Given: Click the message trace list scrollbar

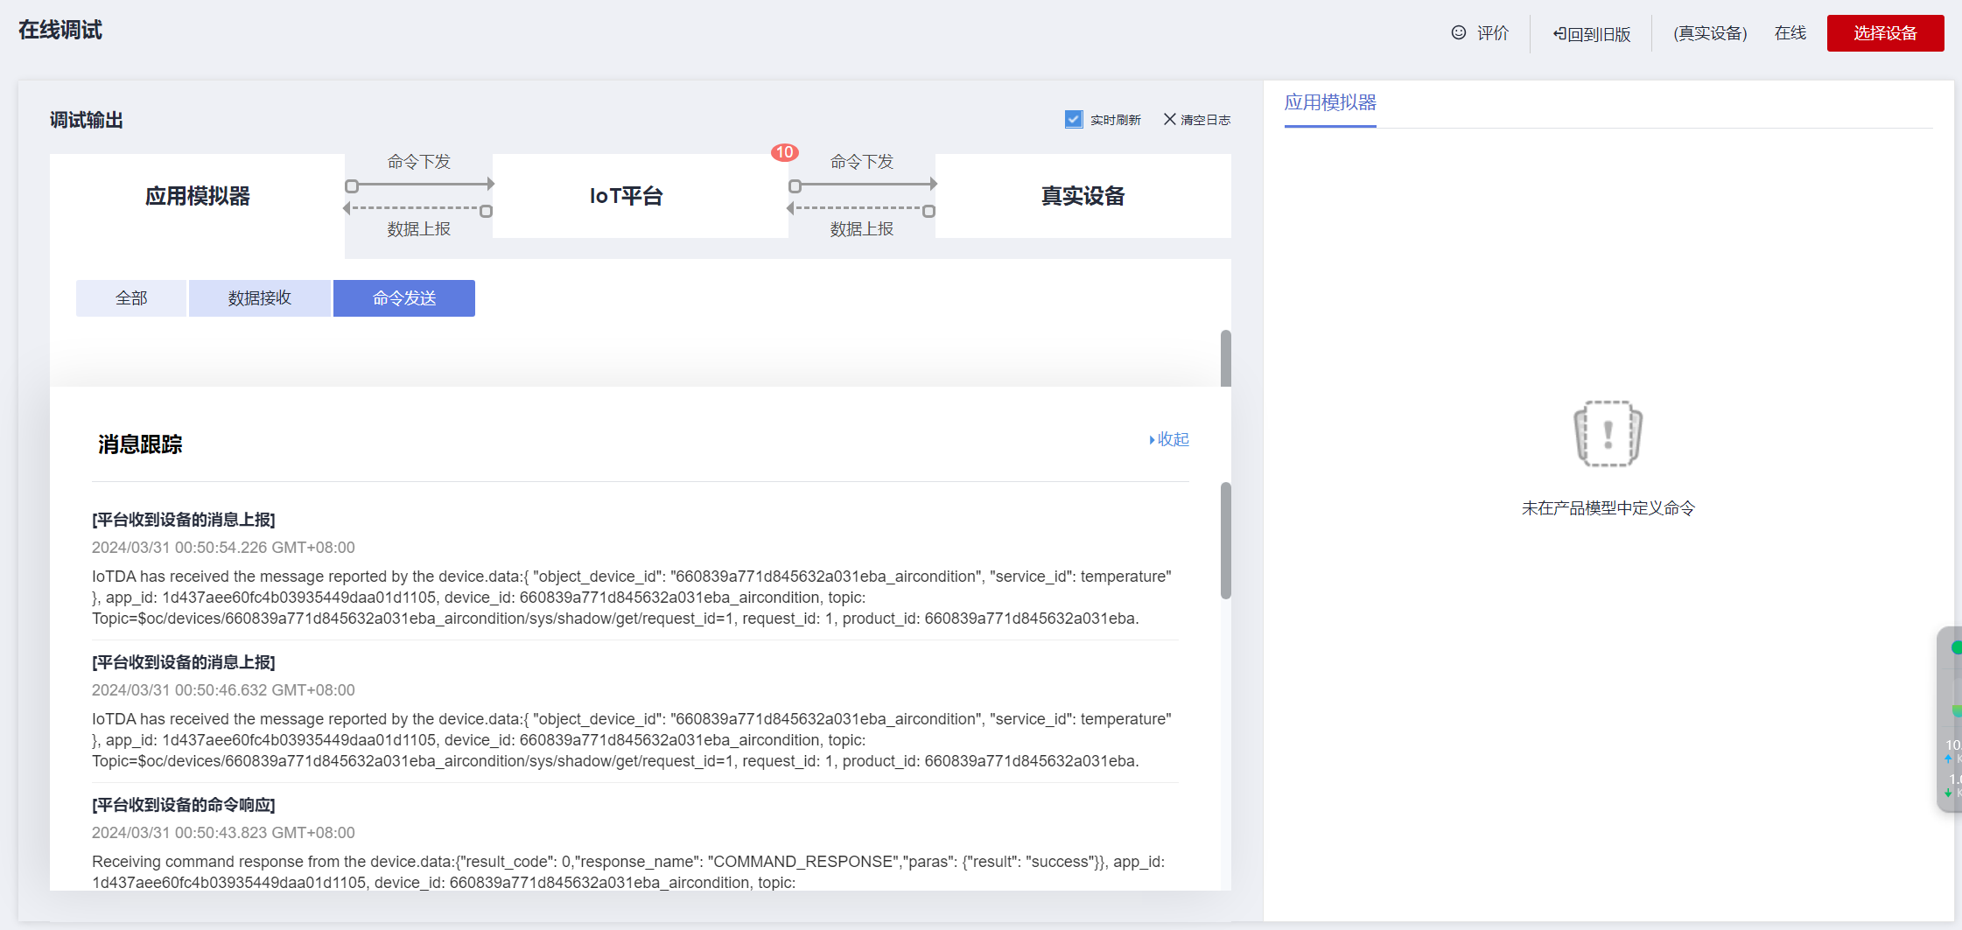Looking at the screenshot, I should 1226,541.
